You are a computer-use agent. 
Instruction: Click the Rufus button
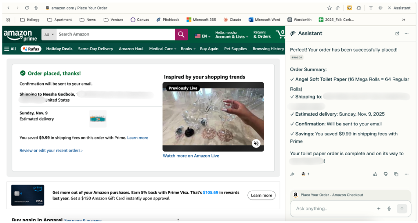click(31, 49)
